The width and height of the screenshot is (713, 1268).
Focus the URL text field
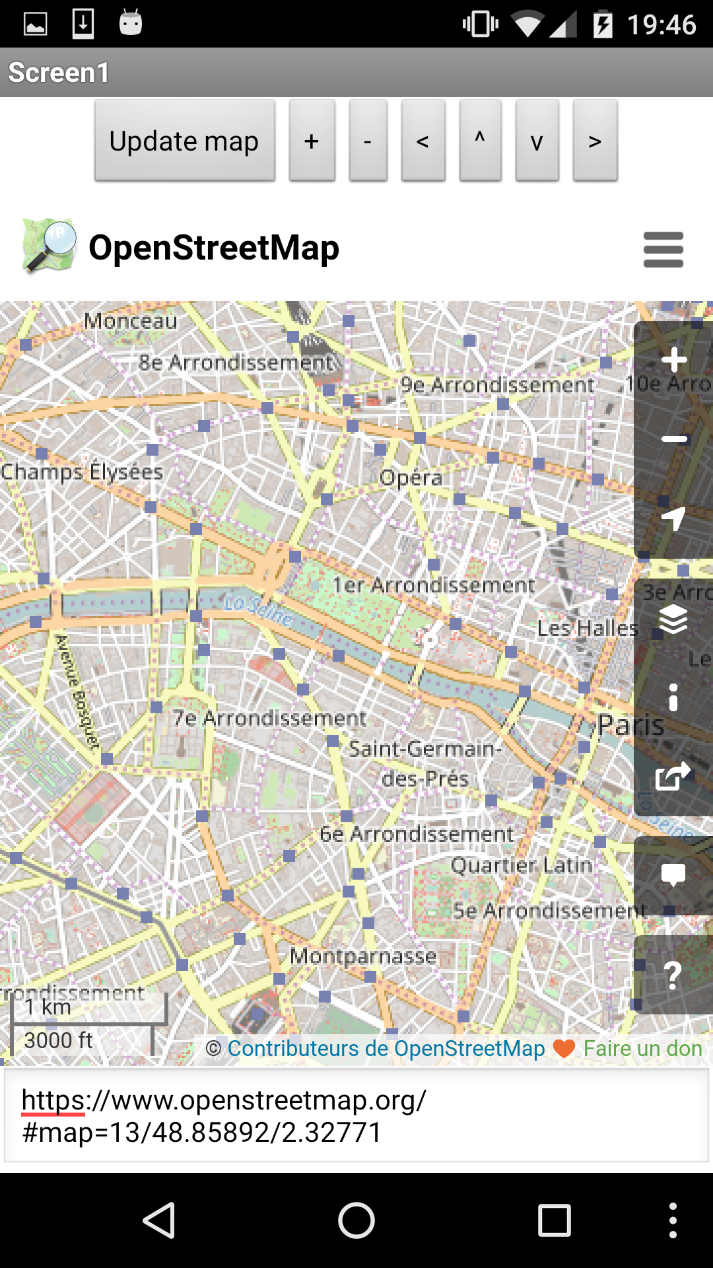356,1115
